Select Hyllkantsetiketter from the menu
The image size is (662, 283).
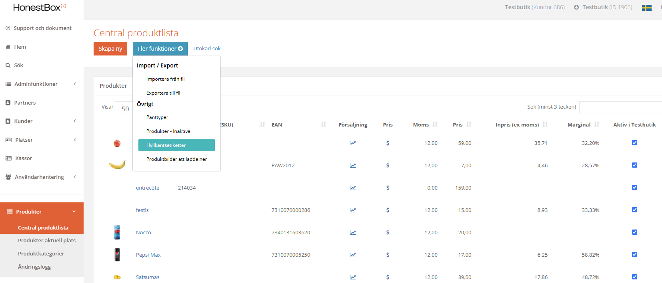click(176, 145)
